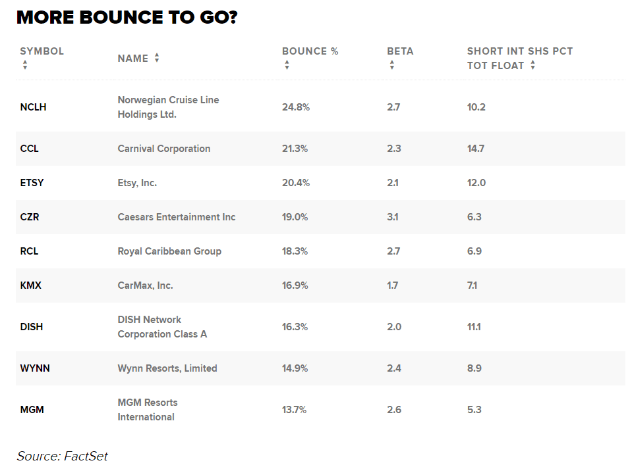Screen dimensions: 630x471
Task: Sort table by Symbol column arrows
Action: (x=25, y=65)
